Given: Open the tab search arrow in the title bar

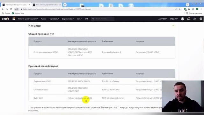Looking at the screenshot, I should pos(187,4).
